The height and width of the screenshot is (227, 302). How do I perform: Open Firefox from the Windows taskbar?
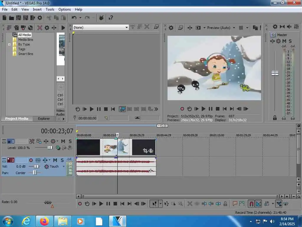tap(44, 221)
